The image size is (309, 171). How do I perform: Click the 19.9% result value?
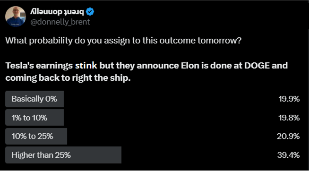click(289, 99)
